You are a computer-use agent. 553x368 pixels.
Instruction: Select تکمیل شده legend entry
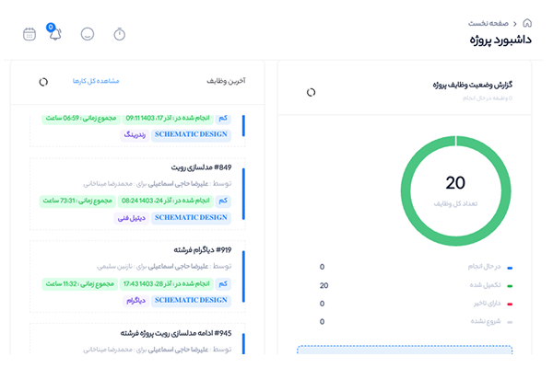click(486, 285)
